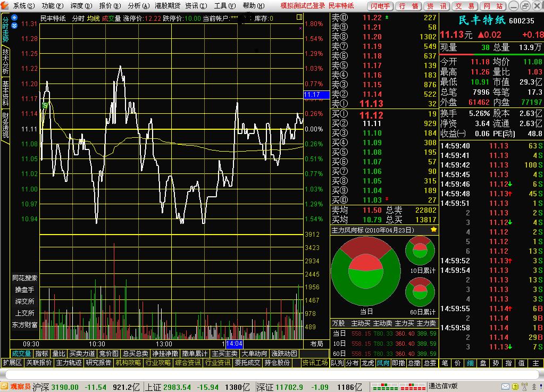Screen dimensions: 544x392
Task: Open the 报价(B) menu
Action: click(110, 5)
